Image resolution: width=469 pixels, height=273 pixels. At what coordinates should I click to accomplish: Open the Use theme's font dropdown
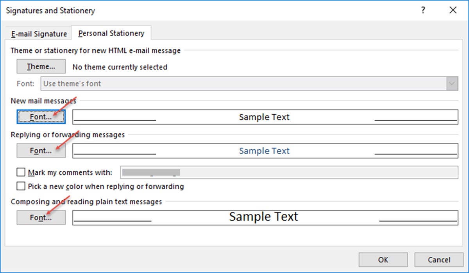[250, 83]
